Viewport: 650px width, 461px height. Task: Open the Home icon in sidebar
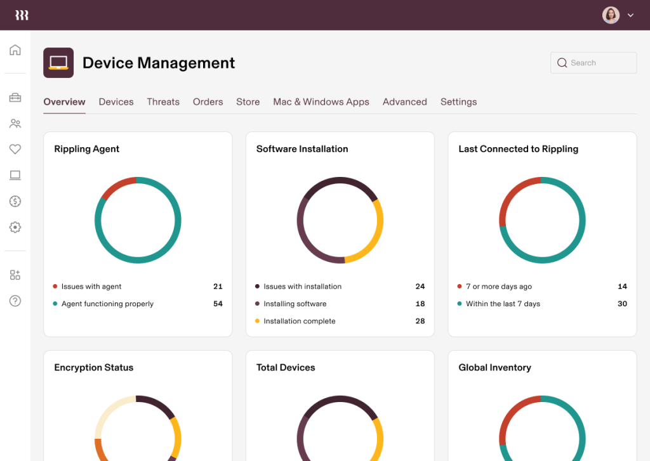(x=15, y=50)
